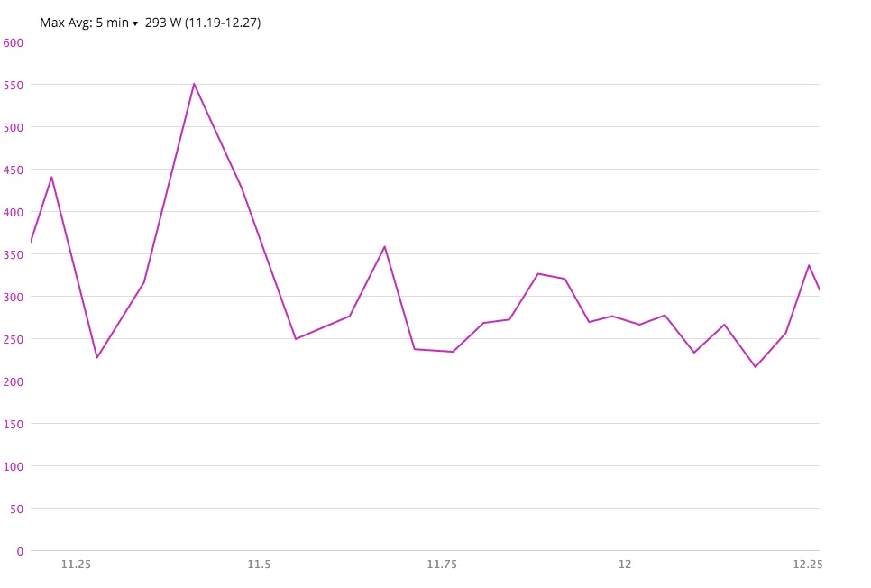Click the 50 y-axis label

coord(16,509)
